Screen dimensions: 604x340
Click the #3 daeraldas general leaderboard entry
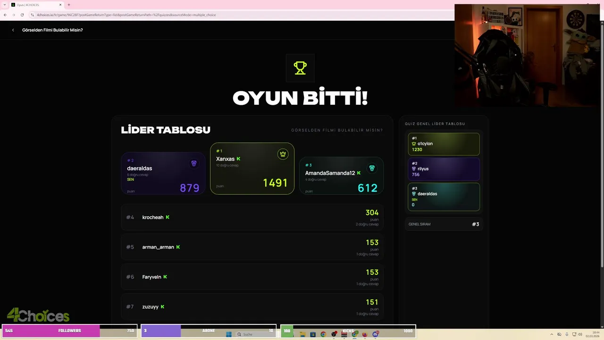tap(444, 197)
